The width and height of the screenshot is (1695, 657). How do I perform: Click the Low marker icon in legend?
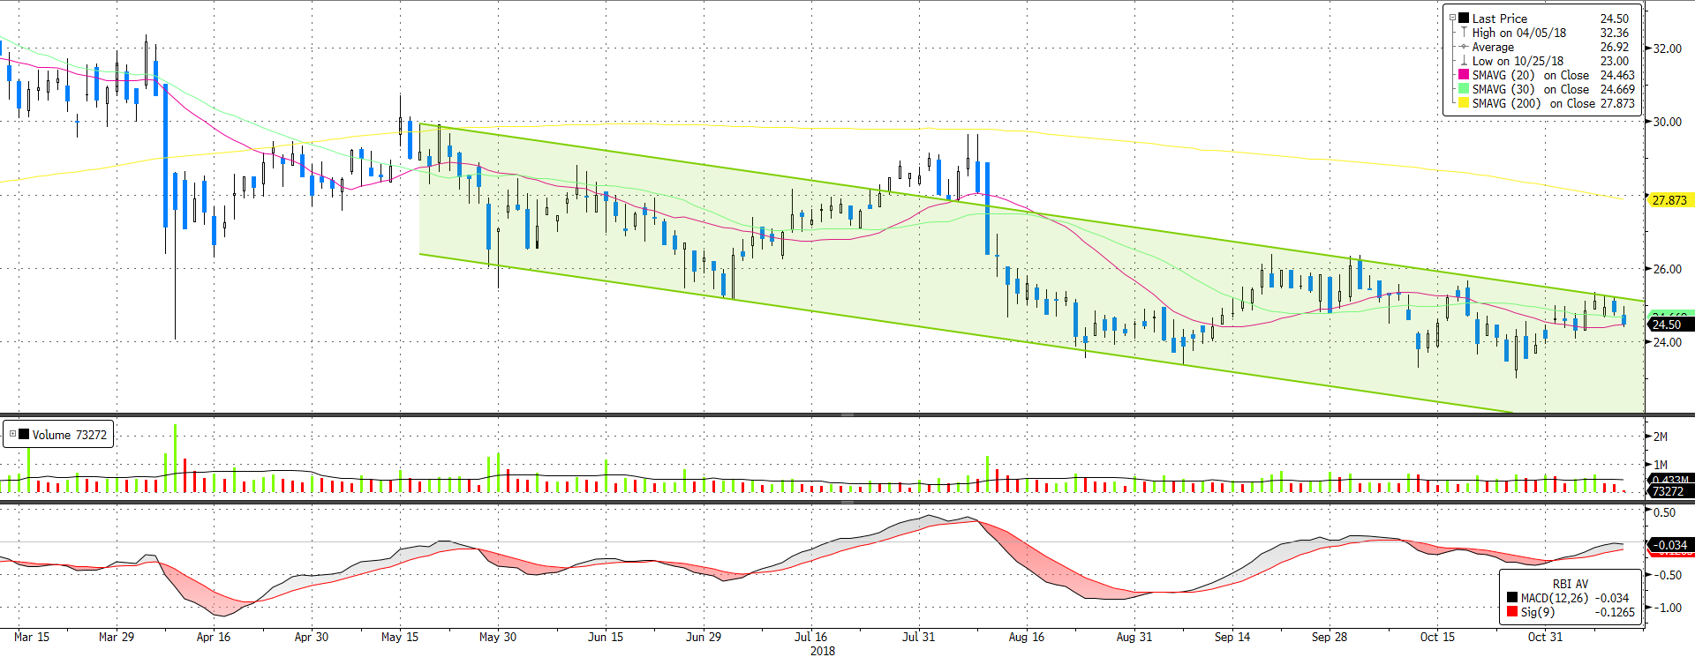tap(1464, 61)
